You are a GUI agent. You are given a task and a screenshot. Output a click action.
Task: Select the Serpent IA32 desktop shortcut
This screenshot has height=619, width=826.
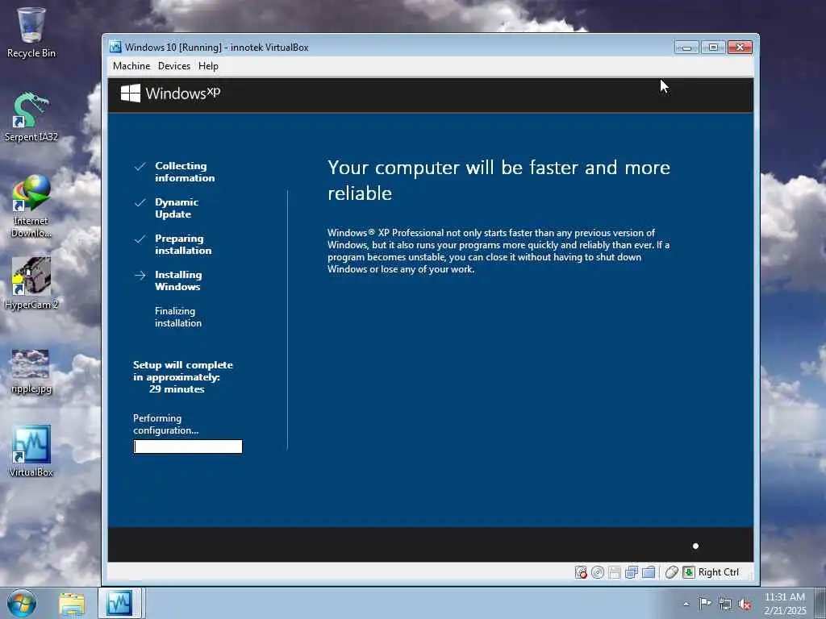point(31,117)
